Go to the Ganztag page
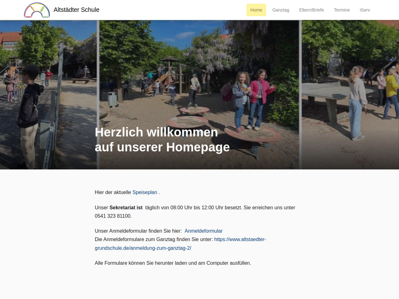399x299 pixels. [281, 10]
